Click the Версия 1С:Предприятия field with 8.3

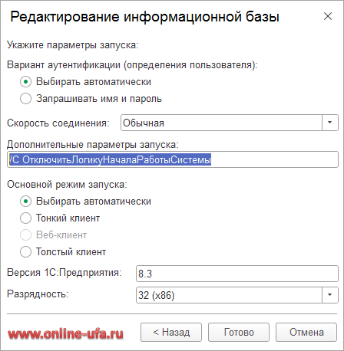pyautogui.click(x=237, y=274)
